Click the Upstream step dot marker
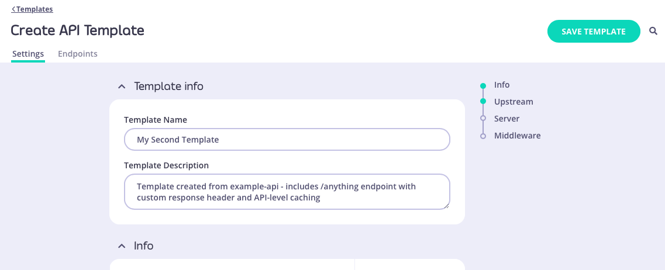 click(483, 102)
